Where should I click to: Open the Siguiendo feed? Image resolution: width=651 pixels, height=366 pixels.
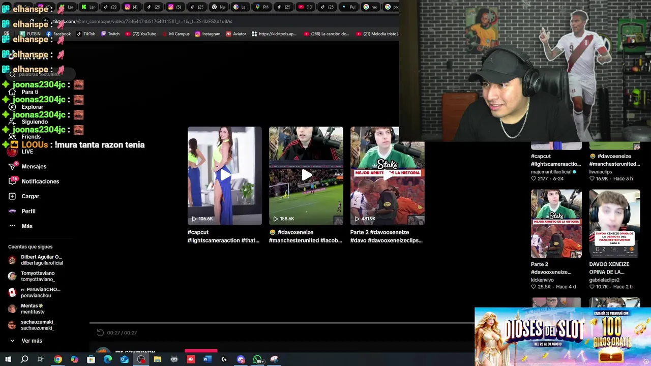35,122
